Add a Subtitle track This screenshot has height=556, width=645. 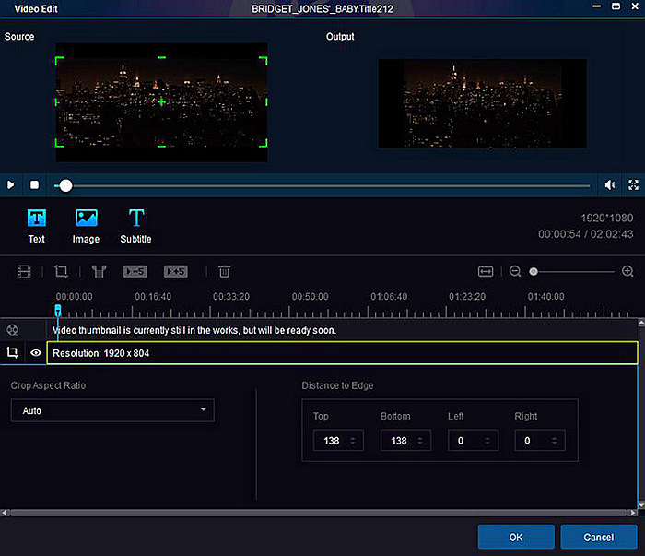tap(135, 226)
